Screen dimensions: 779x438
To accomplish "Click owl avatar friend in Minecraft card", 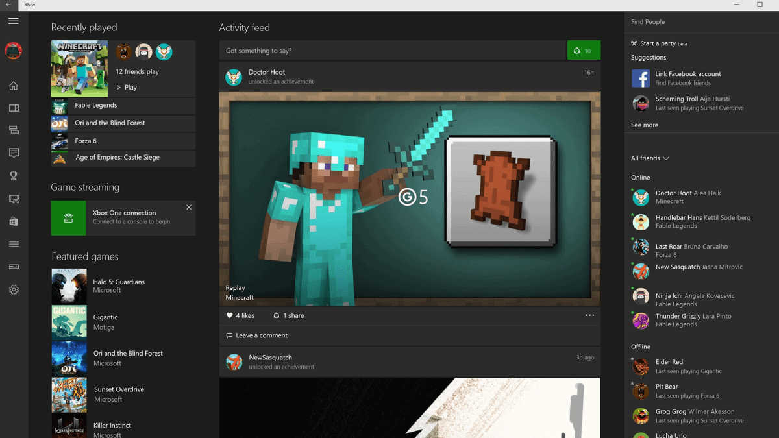I will (164, 51).
